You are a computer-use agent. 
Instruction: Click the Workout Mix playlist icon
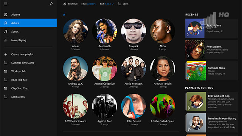[x=6, y=71]
